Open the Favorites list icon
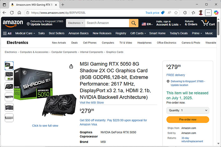Viewport: 221px width, 147px height. pos(194,13)
